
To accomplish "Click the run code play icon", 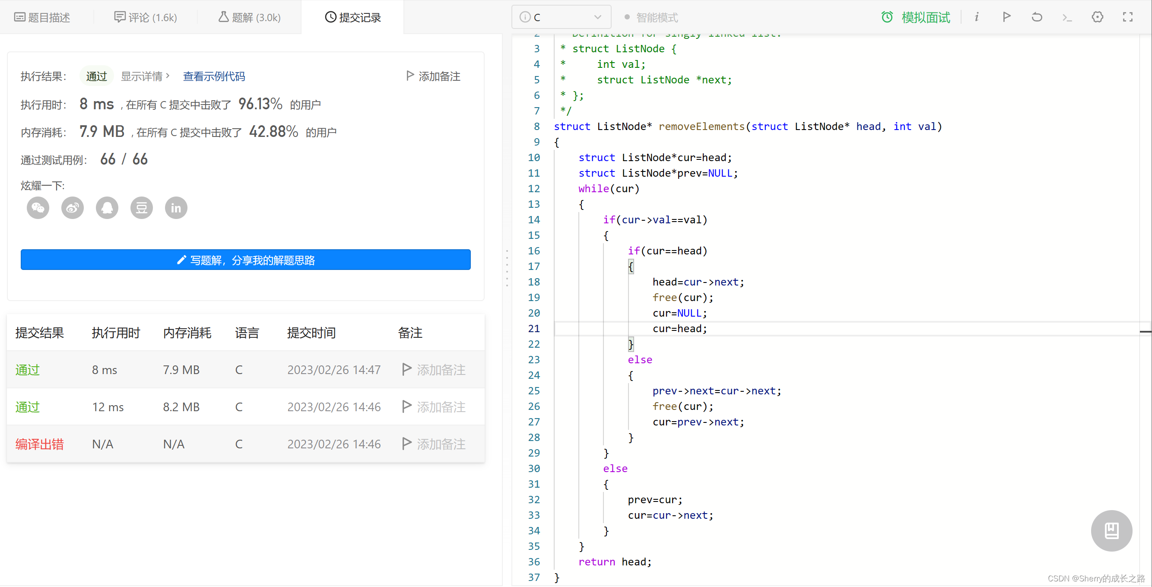I will [x=1006, y=17].
